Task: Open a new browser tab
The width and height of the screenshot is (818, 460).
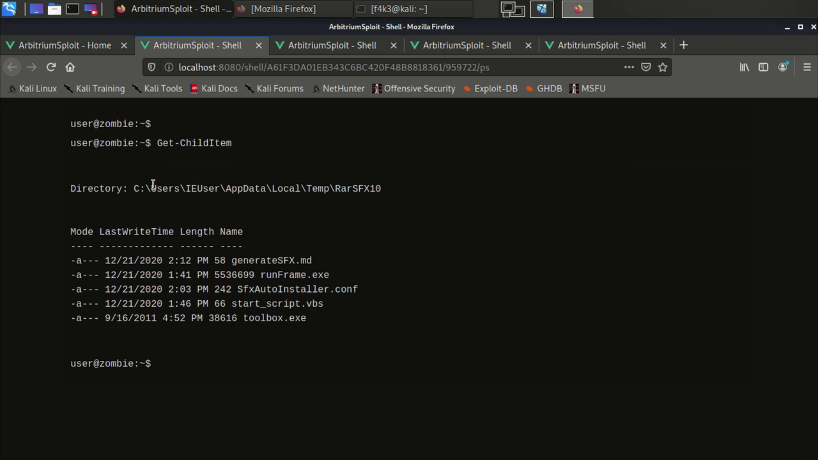Action: click(683, 45)
